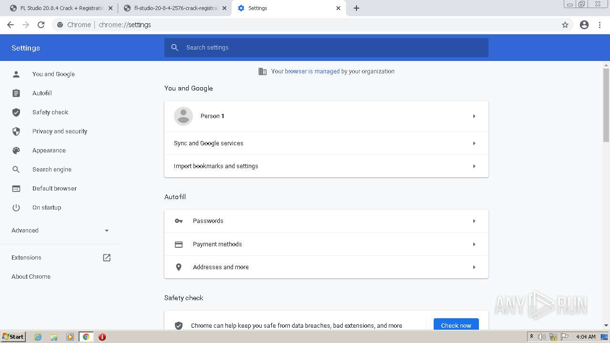610x343 pixels.
Task: Click the Search engine magnifier icon in the sidebar
Action: pos(16,169)
